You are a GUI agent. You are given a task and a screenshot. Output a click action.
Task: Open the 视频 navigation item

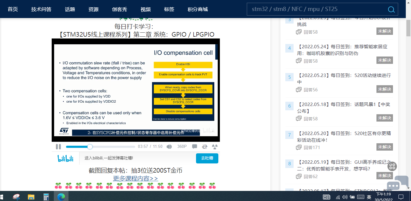coord(146,9)
